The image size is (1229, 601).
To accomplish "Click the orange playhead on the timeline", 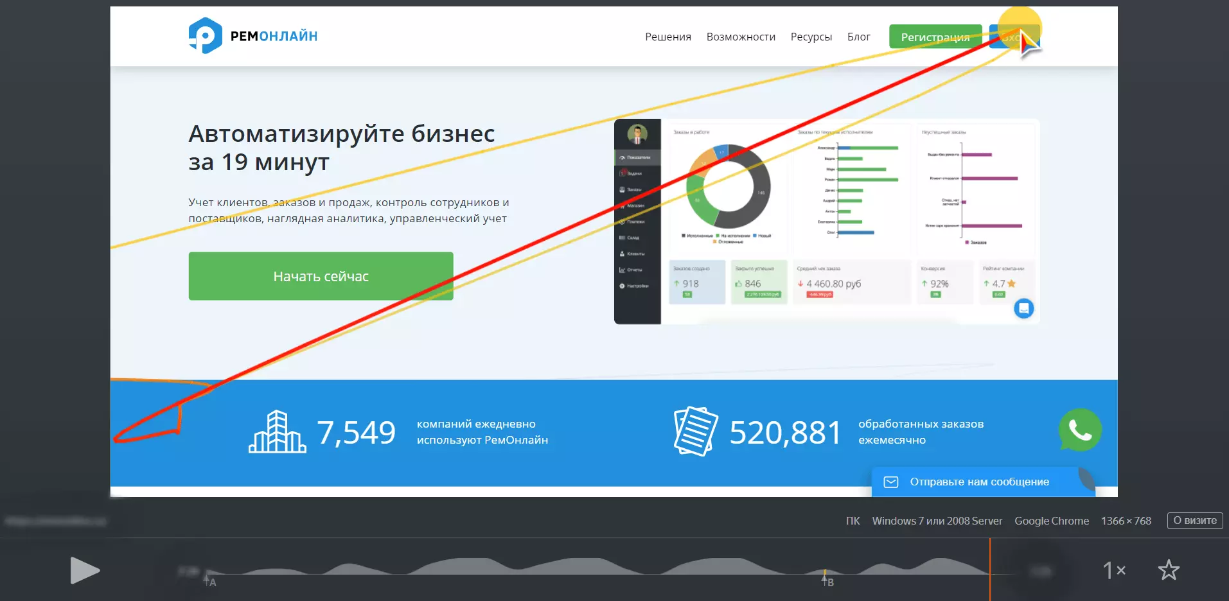I will 990,570.
